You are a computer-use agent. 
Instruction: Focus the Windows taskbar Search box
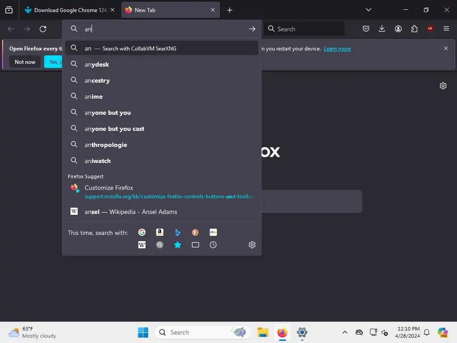[203, 332]
